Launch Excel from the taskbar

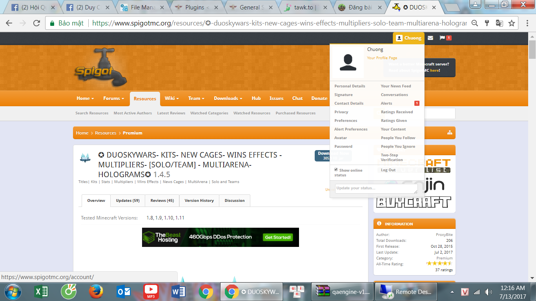click(41, 292)
